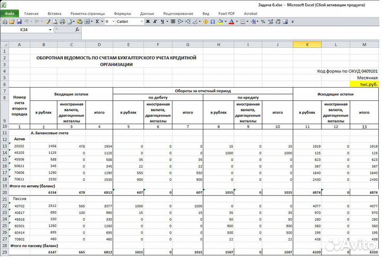Open the Calibri font name dropdown
Viewport: 382px width, 258px height.
click(x=141, y=22)
